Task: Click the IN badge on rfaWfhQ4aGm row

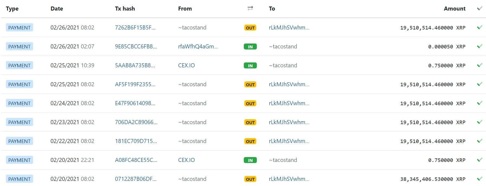Action: pyautogui.click(x=250, y=46)
